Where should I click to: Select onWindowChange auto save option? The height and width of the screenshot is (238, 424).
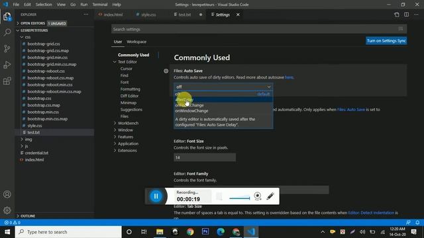pos(223,111)
